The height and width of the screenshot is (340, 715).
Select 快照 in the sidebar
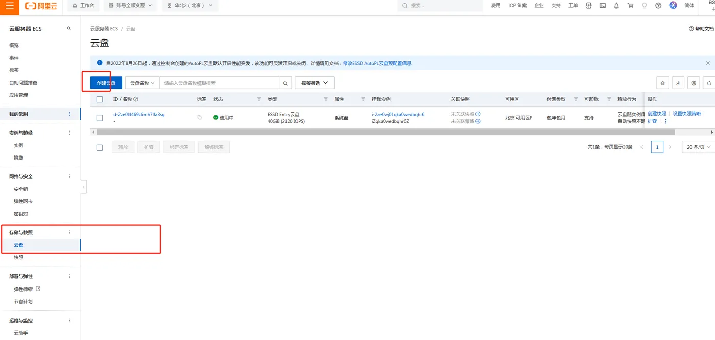18,257
